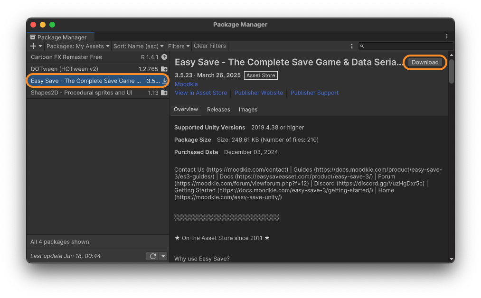Click the Download button

[425, 62]
